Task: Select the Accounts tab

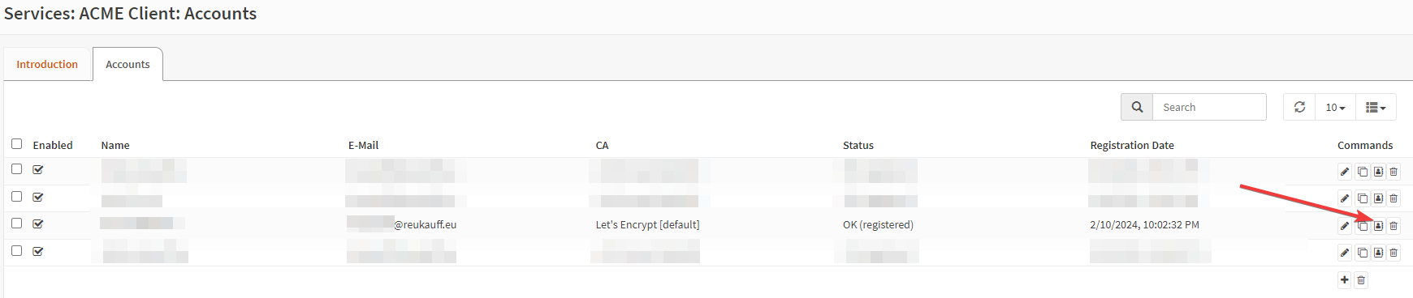Action: click(127, 64)
